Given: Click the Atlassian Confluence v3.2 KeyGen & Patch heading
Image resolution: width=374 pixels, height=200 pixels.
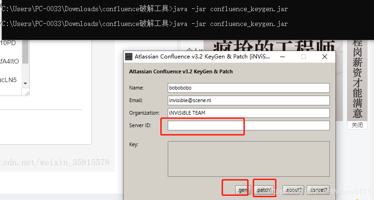Looking at the screenshot, I should tap(181, 71).
